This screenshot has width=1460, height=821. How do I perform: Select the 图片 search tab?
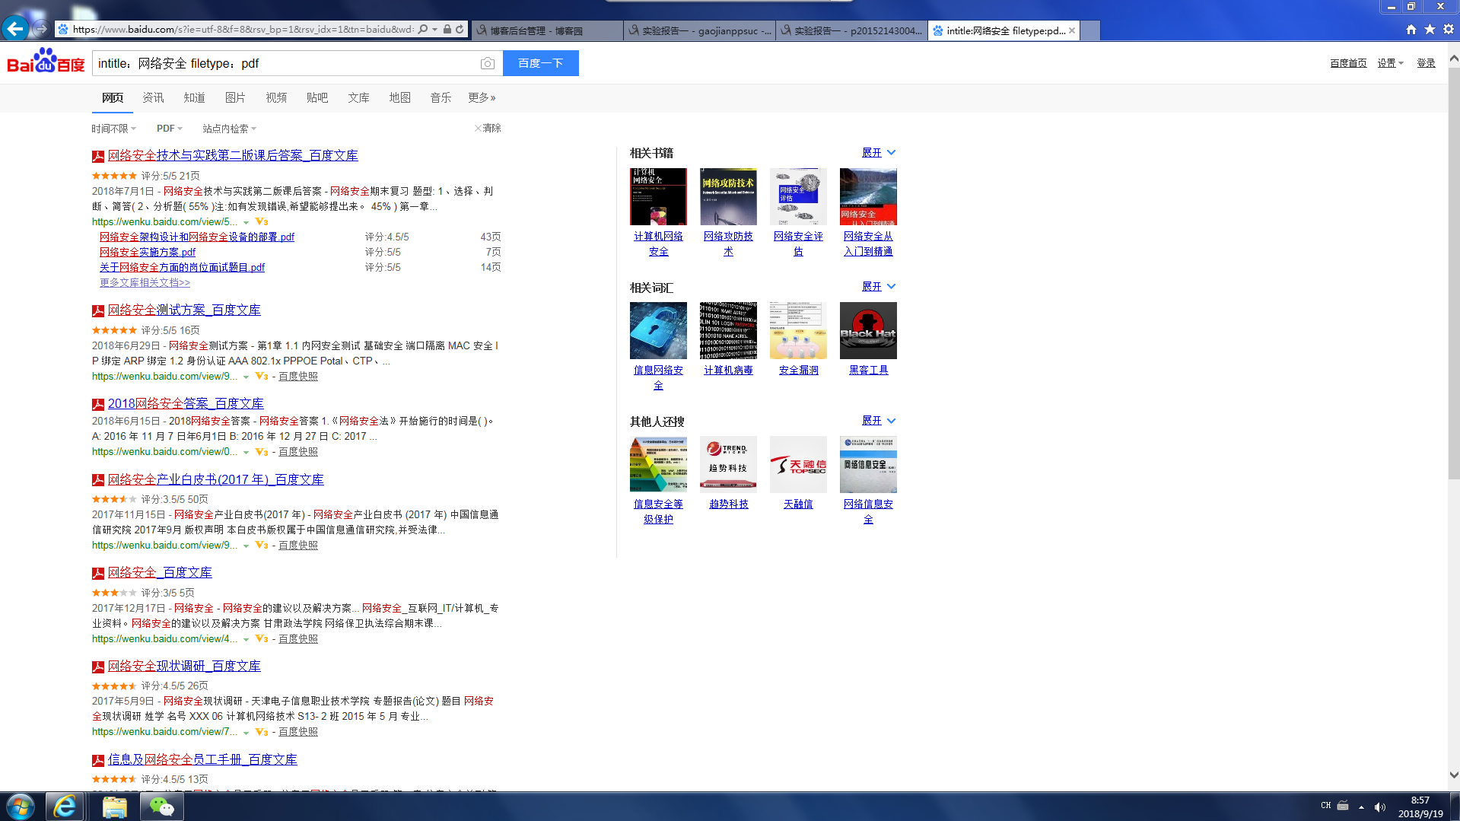pos(235,97)
